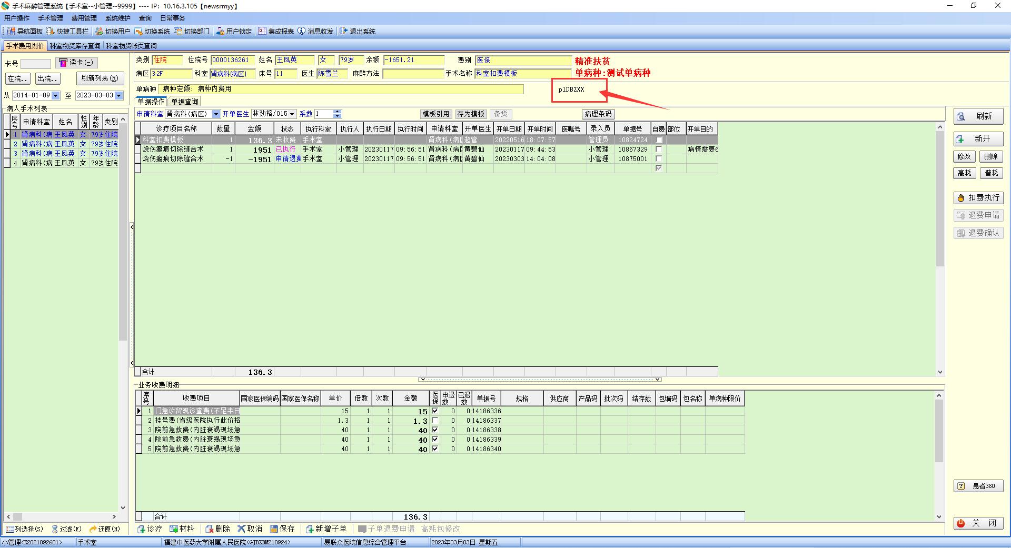Switch to 单据查询 tab

point(185,102)
